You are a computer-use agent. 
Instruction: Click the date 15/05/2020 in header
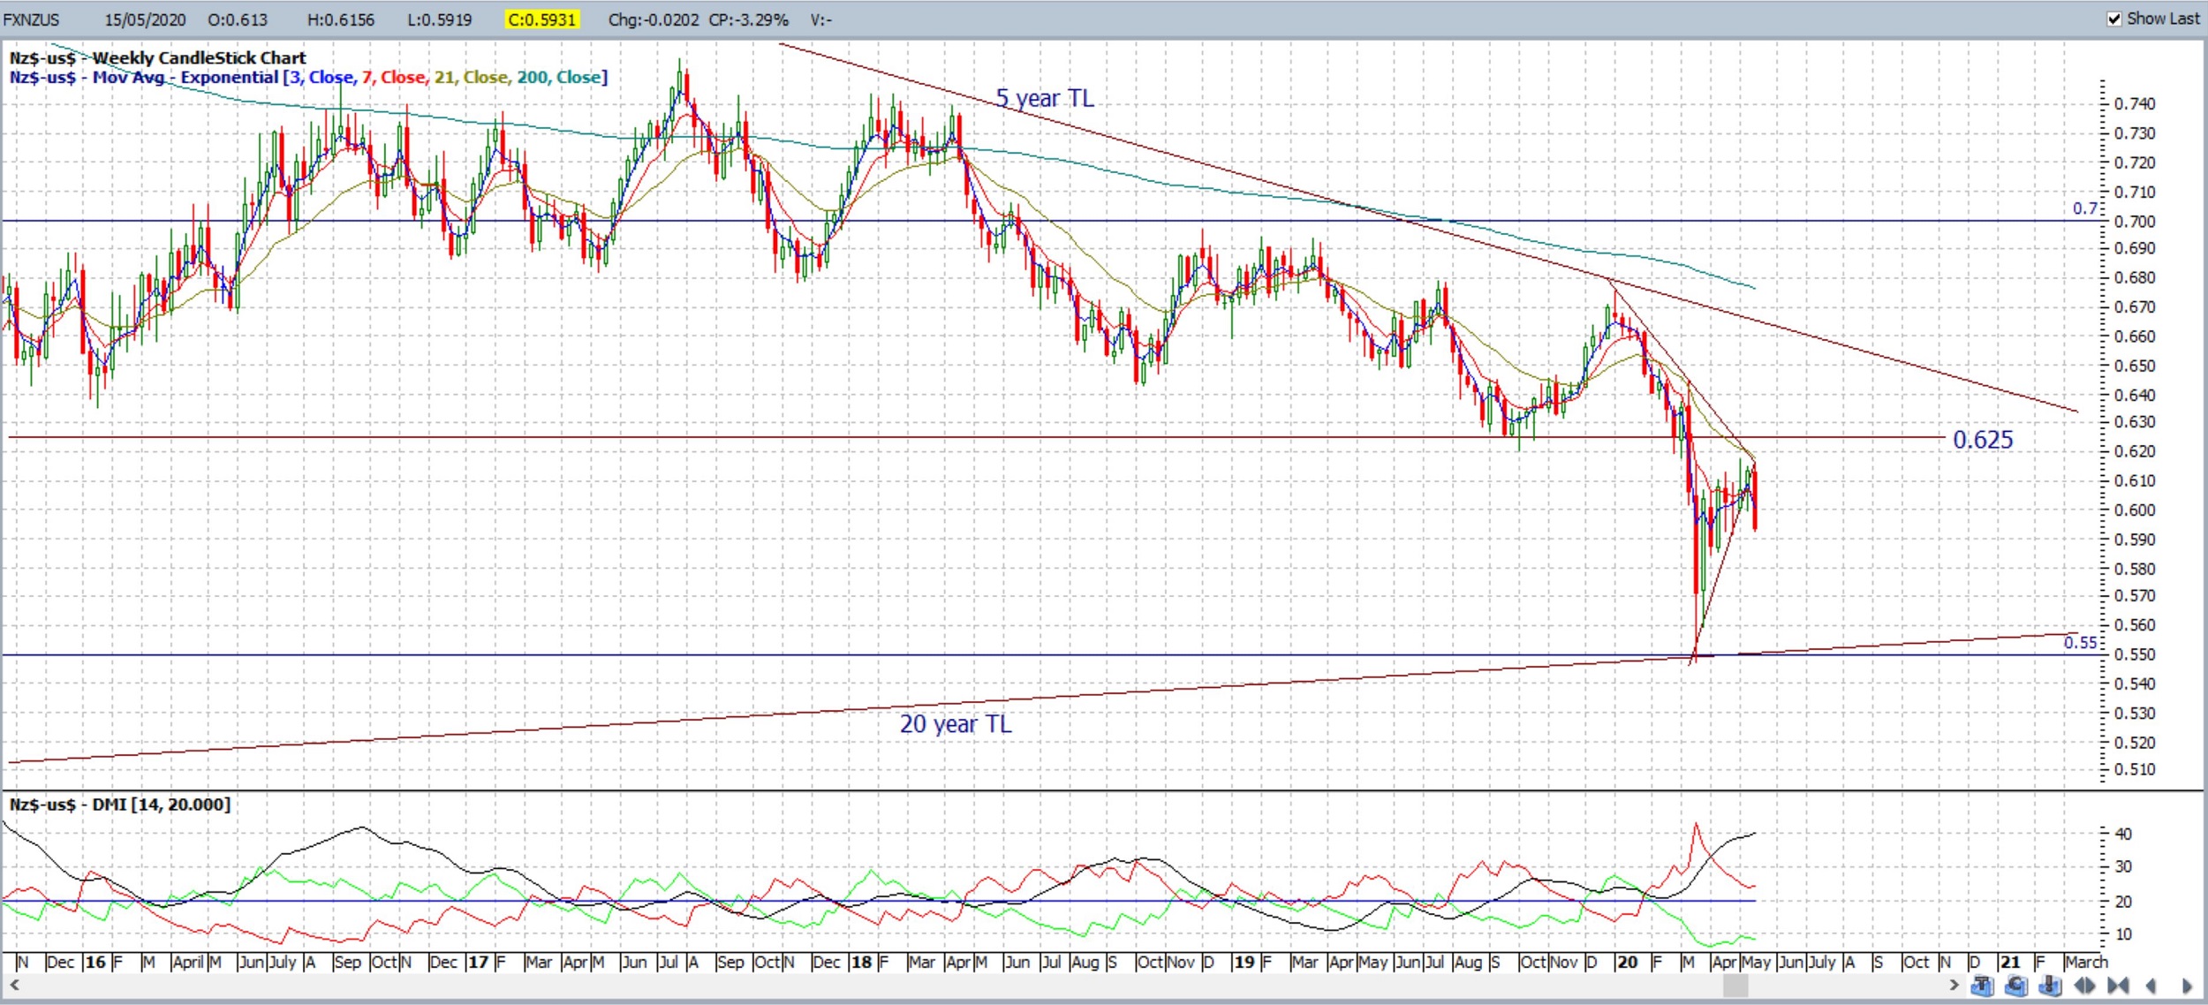(x=145, y=19)
